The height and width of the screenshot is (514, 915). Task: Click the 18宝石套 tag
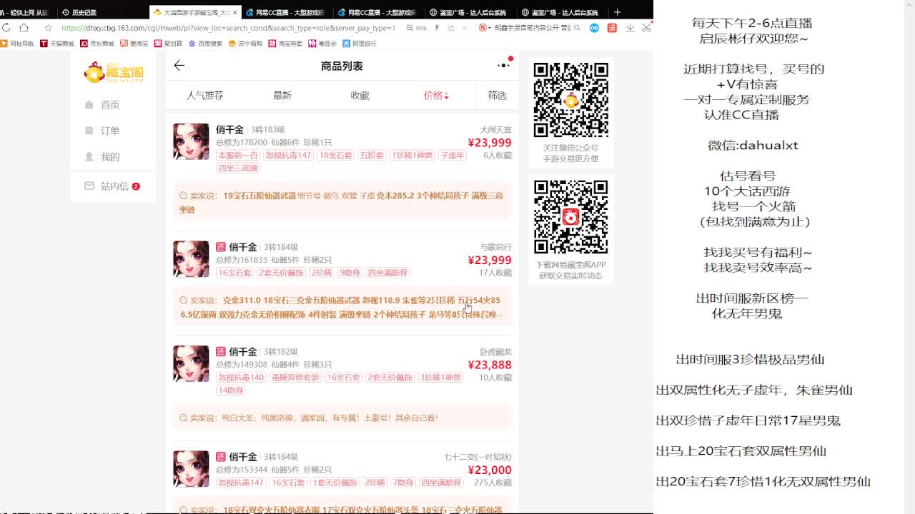pyautogui.click(x=335, y=155)
